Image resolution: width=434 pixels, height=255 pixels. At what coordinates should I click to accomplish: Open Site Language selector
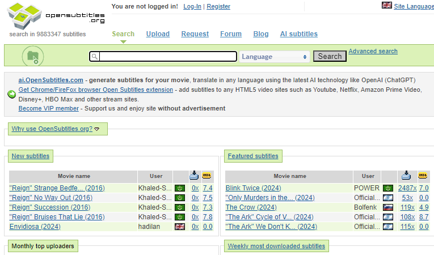[414, 6]
